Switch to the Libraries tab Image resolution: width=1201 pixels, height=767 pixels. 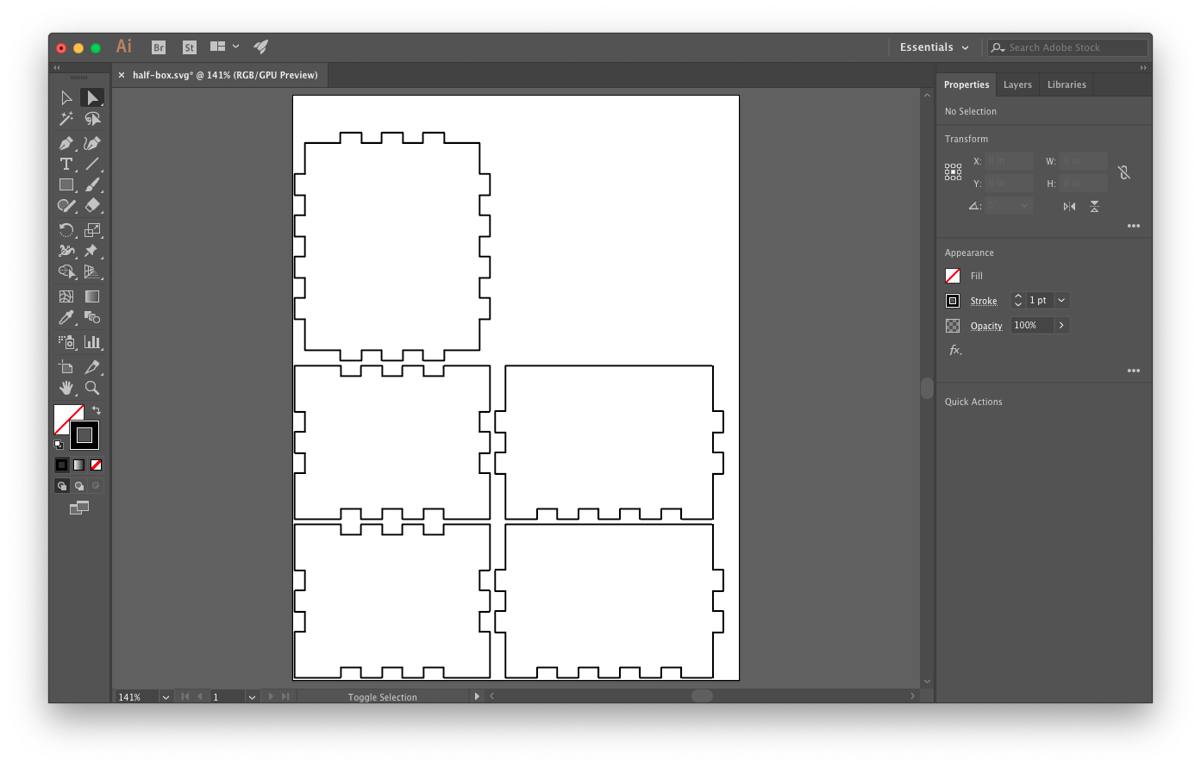tap(1066, 84)
